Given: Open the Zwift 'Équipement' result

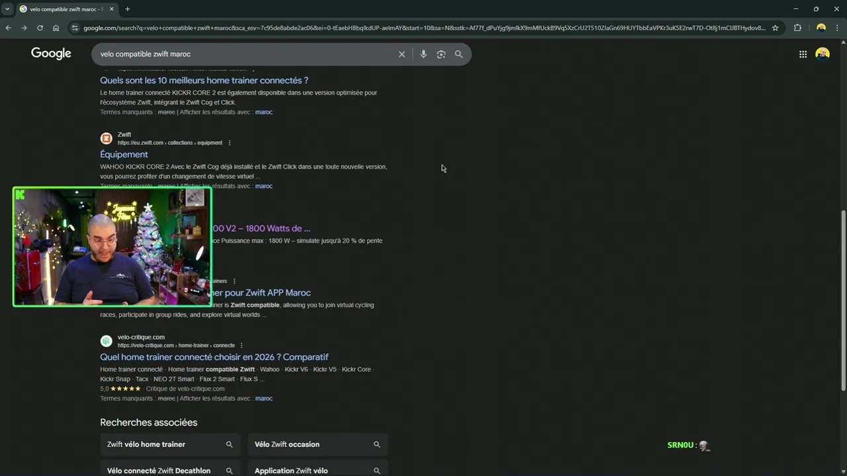Looking at the screenshot, I should tap(124, 155).
